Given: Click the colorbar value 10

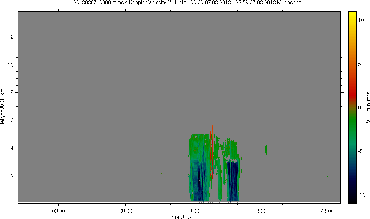Looking at the screenshot, I should coord(361,20).
